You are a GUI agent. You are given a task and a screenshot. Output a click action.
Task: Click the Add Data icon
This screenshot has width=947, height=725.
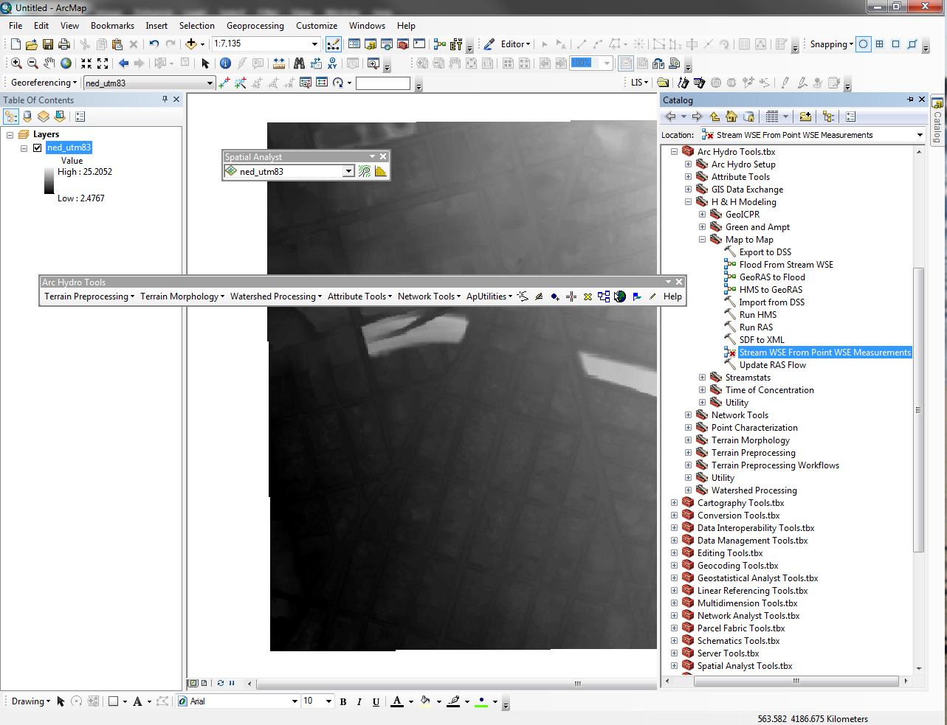pyautogui.click(x=191, y=44)
